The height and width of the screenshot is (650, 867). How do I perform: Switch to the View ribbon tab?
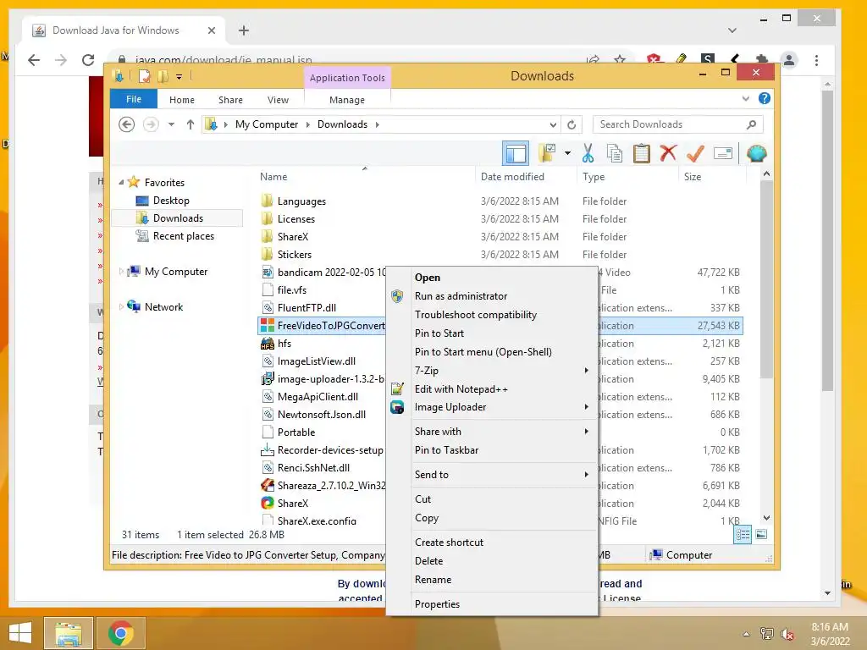pos(278,100)
